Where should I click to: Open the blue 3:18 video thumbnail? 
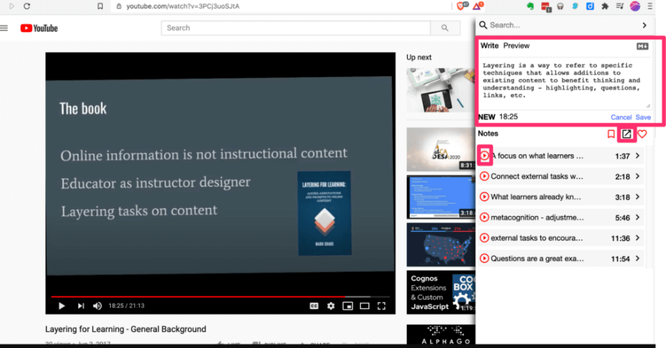coord(440,197)
